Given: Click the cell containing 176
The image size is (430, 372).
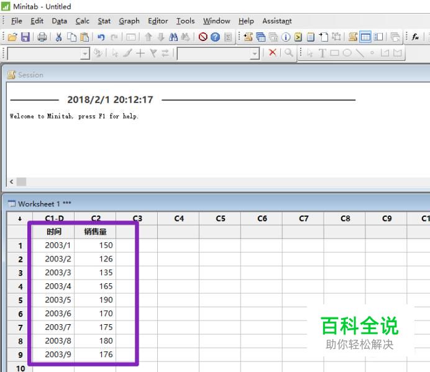Looking at the screenshot, I should tap(95, 355).
